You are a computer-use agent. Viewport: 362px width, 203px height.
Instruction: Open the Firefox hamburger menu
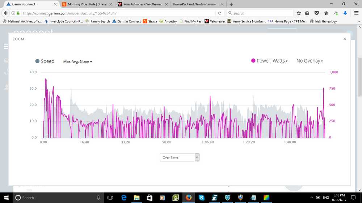(356, 13)
